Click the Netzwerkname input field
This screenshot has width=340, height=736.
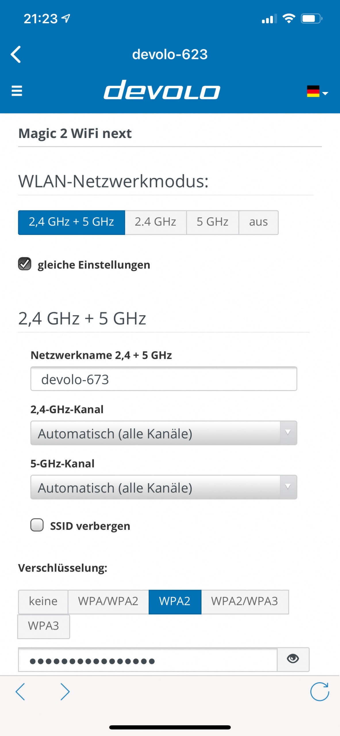coord(164,379)
